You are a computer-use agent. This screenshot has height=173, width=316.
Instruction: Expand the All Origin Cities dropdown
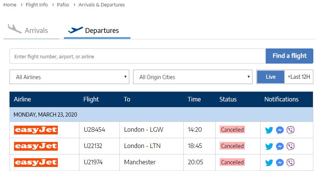coord(193,77)
